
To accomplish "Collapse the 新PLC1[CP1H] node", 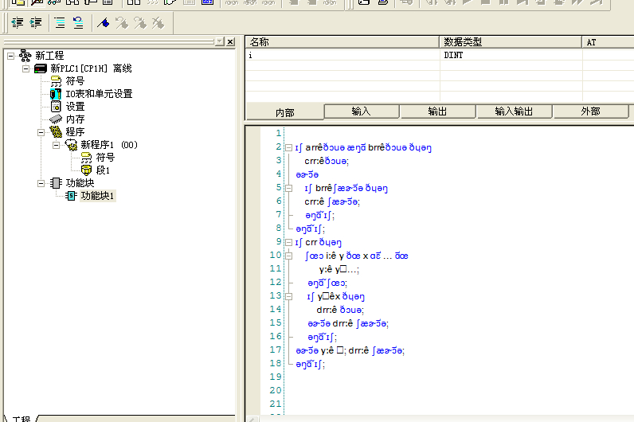I will coord(25,68).
